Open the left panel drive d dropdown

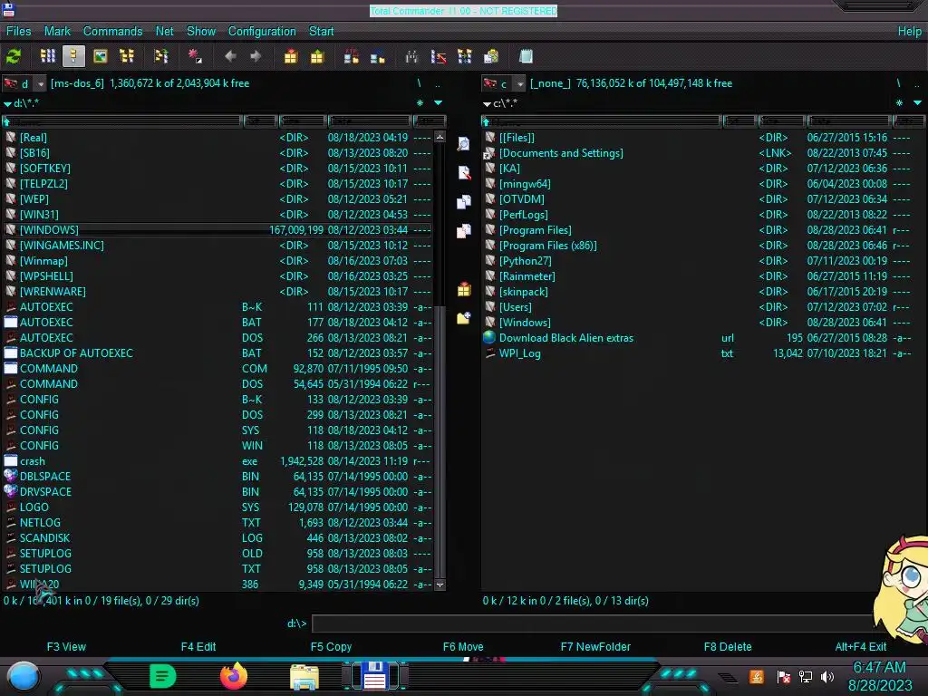(40, 84)
